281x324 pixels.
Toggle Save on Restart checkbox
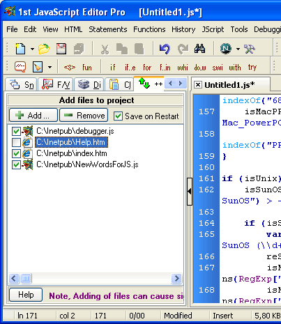118,116
